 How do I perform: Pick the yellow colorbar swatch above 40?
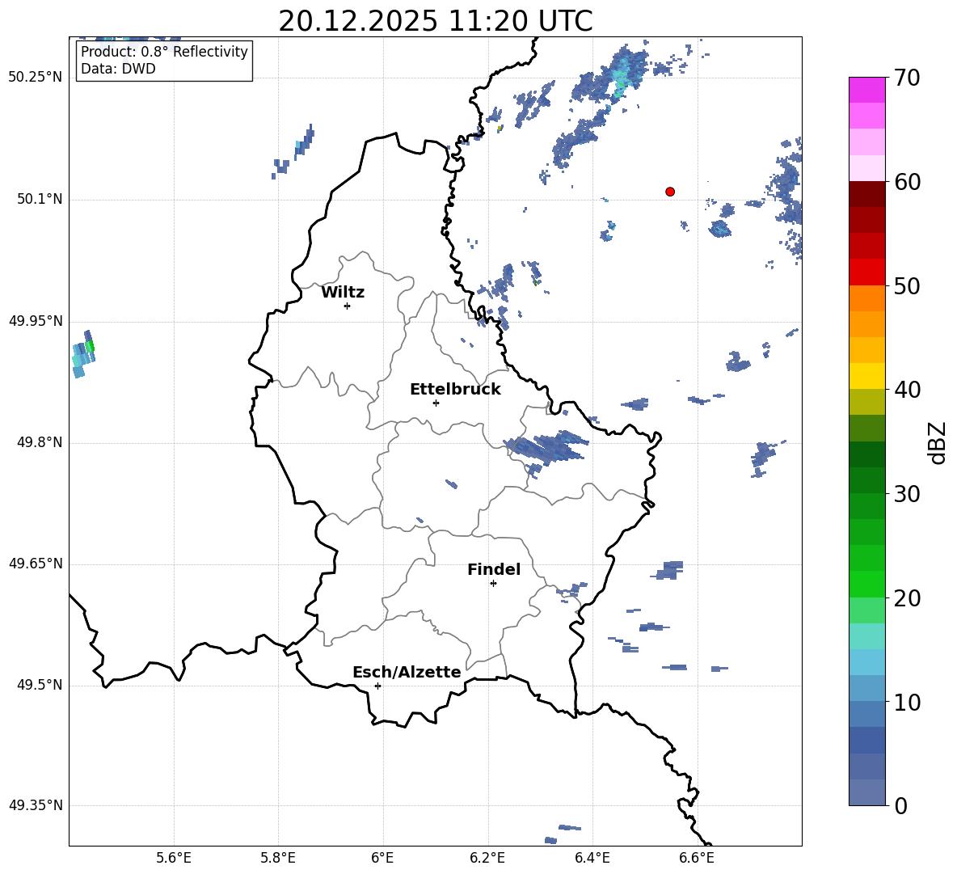coord(866,376)
